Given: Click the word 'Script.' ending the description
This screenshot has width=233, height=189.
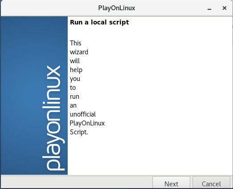Looking at the screenshot, I should (79, 132).
